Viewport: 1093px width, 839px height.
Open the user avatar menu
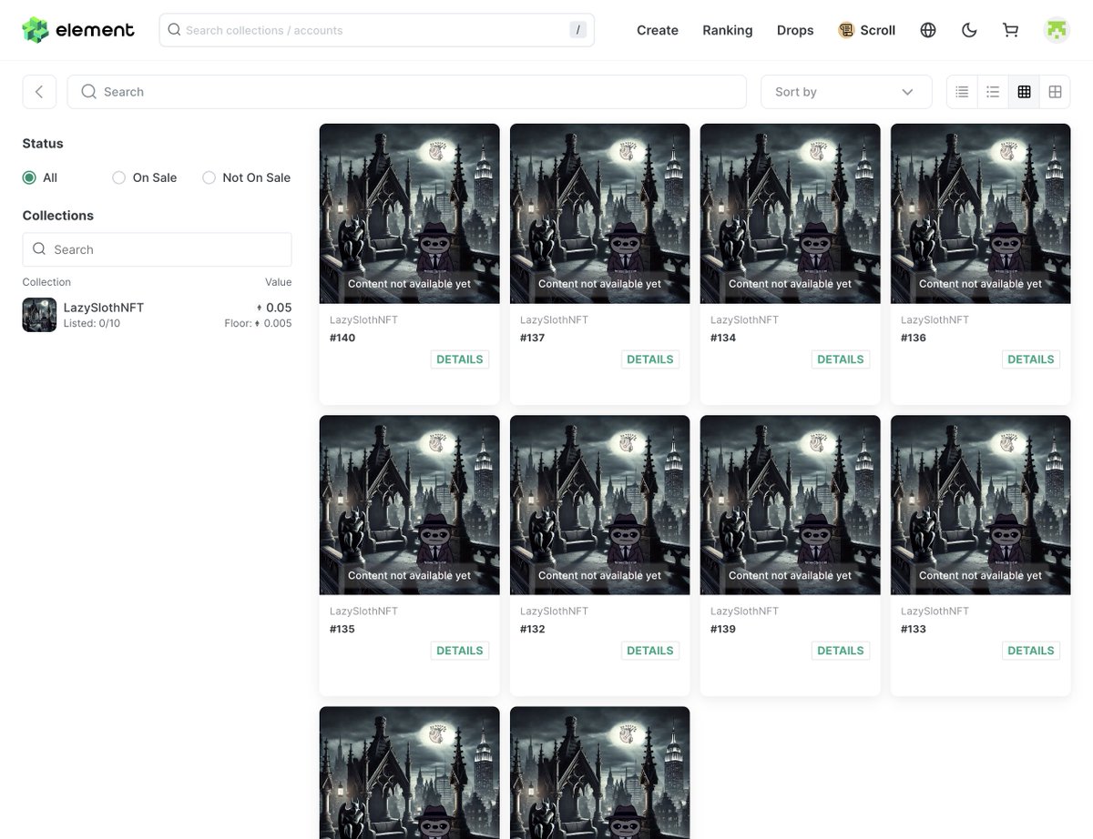[1057, 30]
